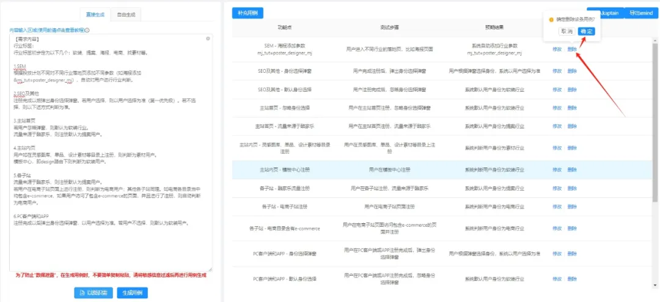The width and height of the screenshot is (660, 302).
Task: Click 修改 for the e-commerce directory row
Action: pos(557,228)
